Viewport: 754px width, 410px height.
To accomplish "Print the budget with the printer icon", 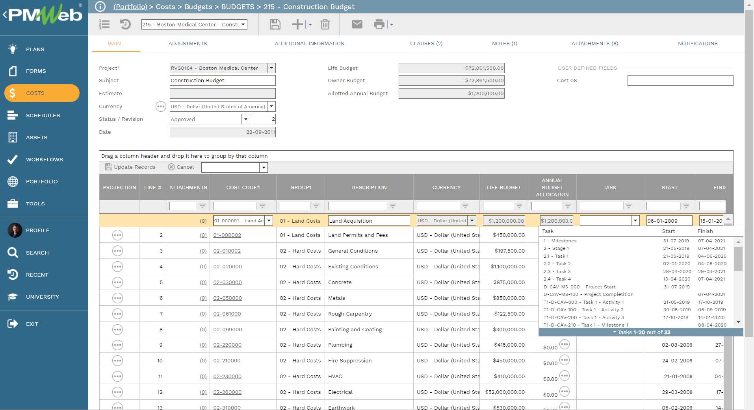I will (379, 24).
